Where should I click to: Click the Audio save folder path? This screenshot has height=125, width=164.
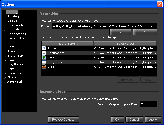coord(125,48)
